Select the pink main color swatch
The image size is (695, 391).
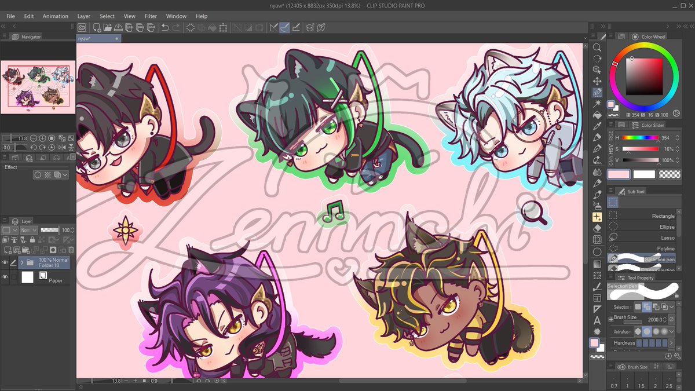(618, 174)
